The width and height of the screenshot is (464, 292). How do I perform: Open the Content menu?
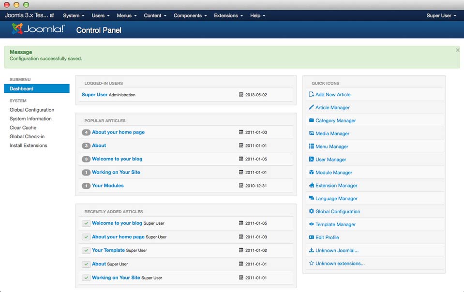(x=155, y=15)
